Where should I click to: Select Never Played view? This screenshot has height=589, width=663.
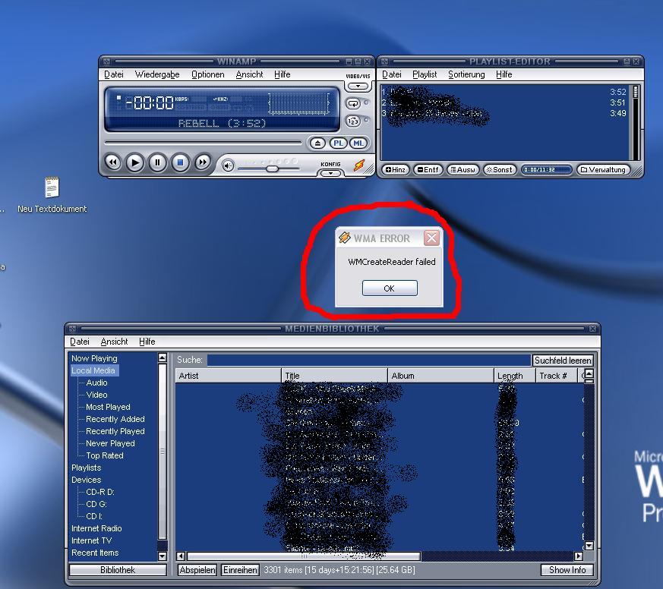pos(110,444)
